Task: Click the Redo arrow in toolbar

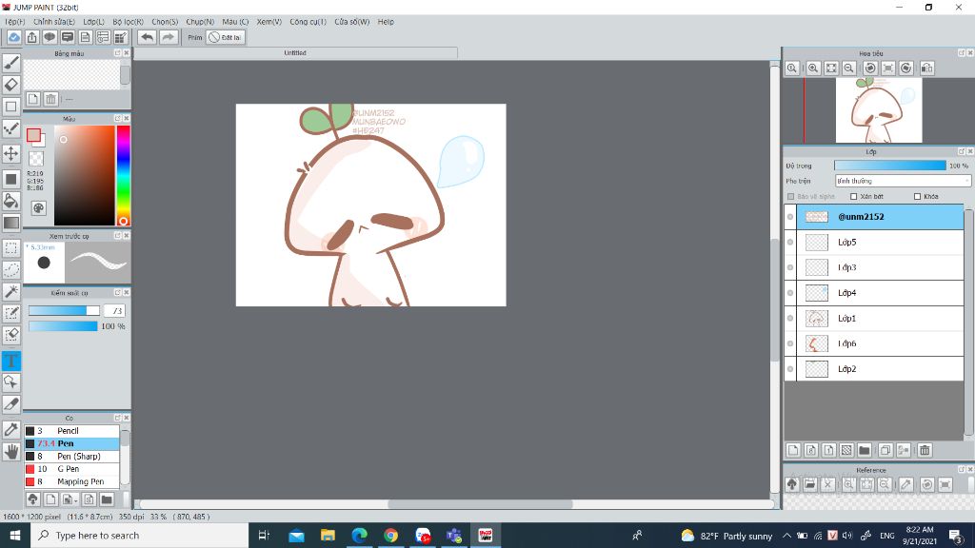Action: pos(168,37)
